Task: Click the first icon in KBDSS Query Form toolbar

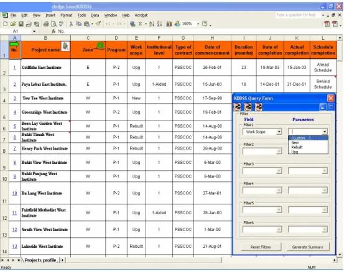Action: [237, 107]
